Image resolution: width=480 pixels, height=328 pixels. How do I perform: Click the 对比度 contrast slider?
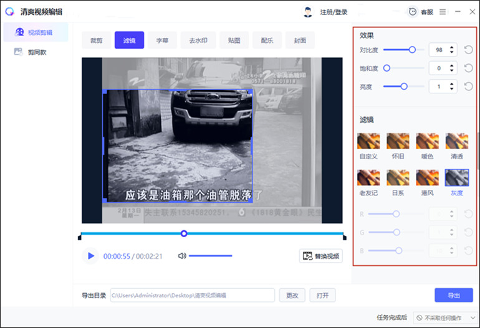399,50
